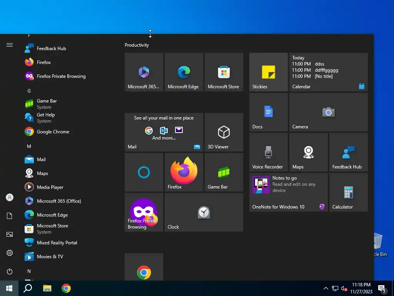Open the Stickies tile
Viewport: 394px width, 296px height.
coord(268,72)
